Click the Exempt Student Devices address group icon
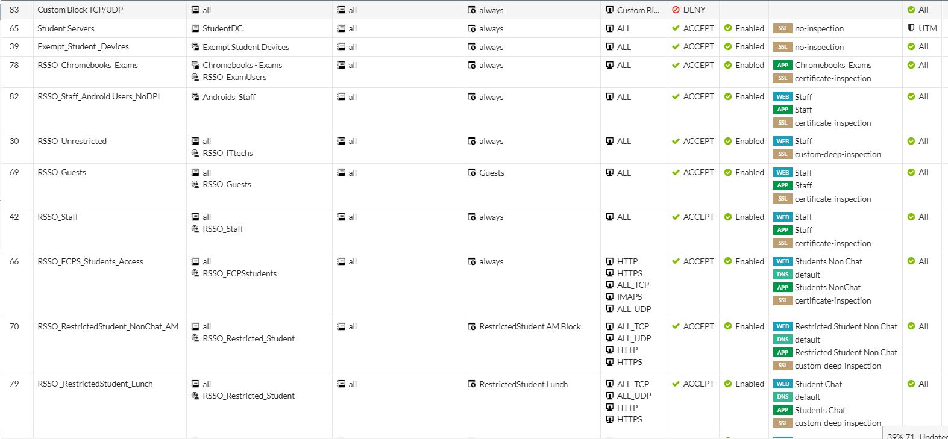The width and height of the screenshot is (948, 439). [x=195, y=47]
